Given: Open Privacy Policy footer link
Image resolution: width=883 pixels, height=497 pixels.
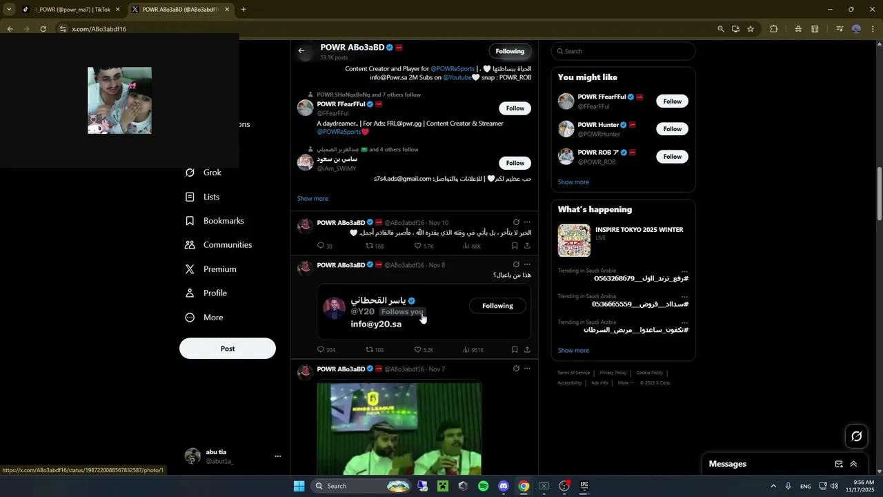Looking at the screenshot, I should [x=613, y=373].
